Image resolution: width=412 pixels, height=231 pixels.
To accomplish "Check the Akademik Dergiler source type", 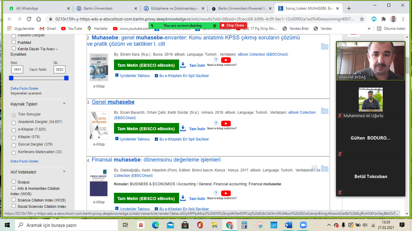I will pyautogui.click(x=14, y=122).
